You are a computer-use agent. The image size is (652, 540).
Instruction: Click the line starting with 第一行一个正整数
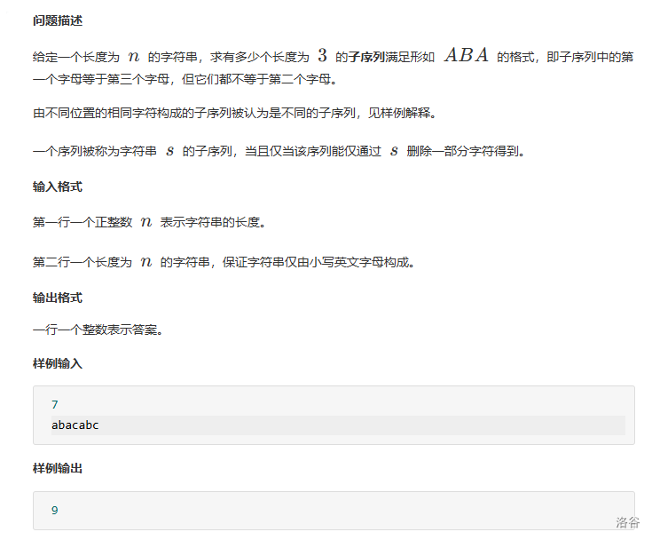149,222
